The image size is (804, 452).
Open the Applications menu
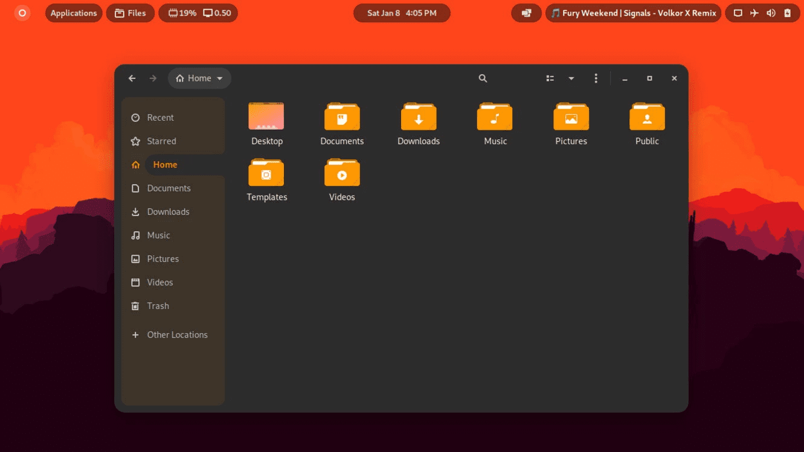73,13
